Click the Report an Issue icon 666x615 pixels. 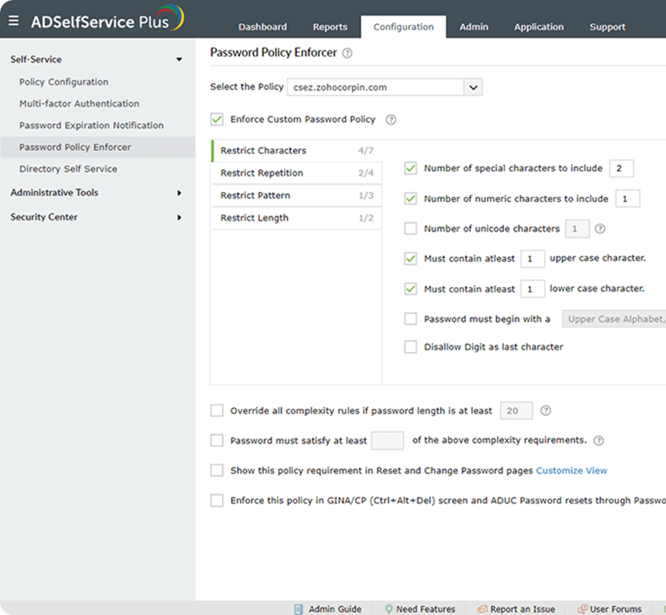point(482,609)
